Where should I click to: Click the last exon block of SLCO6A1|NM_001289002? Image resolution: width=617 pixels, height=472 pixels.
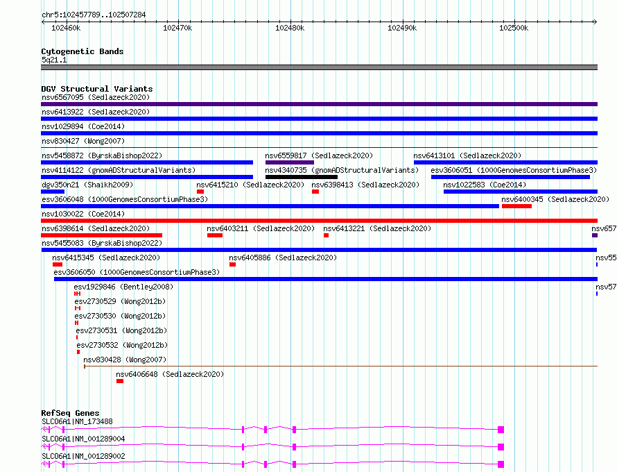coord(501,464)
